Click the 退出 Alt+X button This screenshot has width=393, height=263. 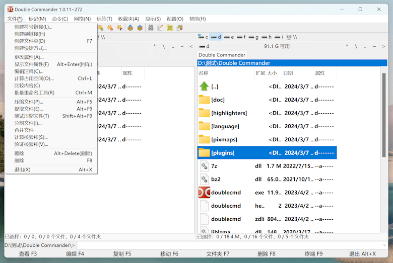pyautogui.click(x=362, y=254)
